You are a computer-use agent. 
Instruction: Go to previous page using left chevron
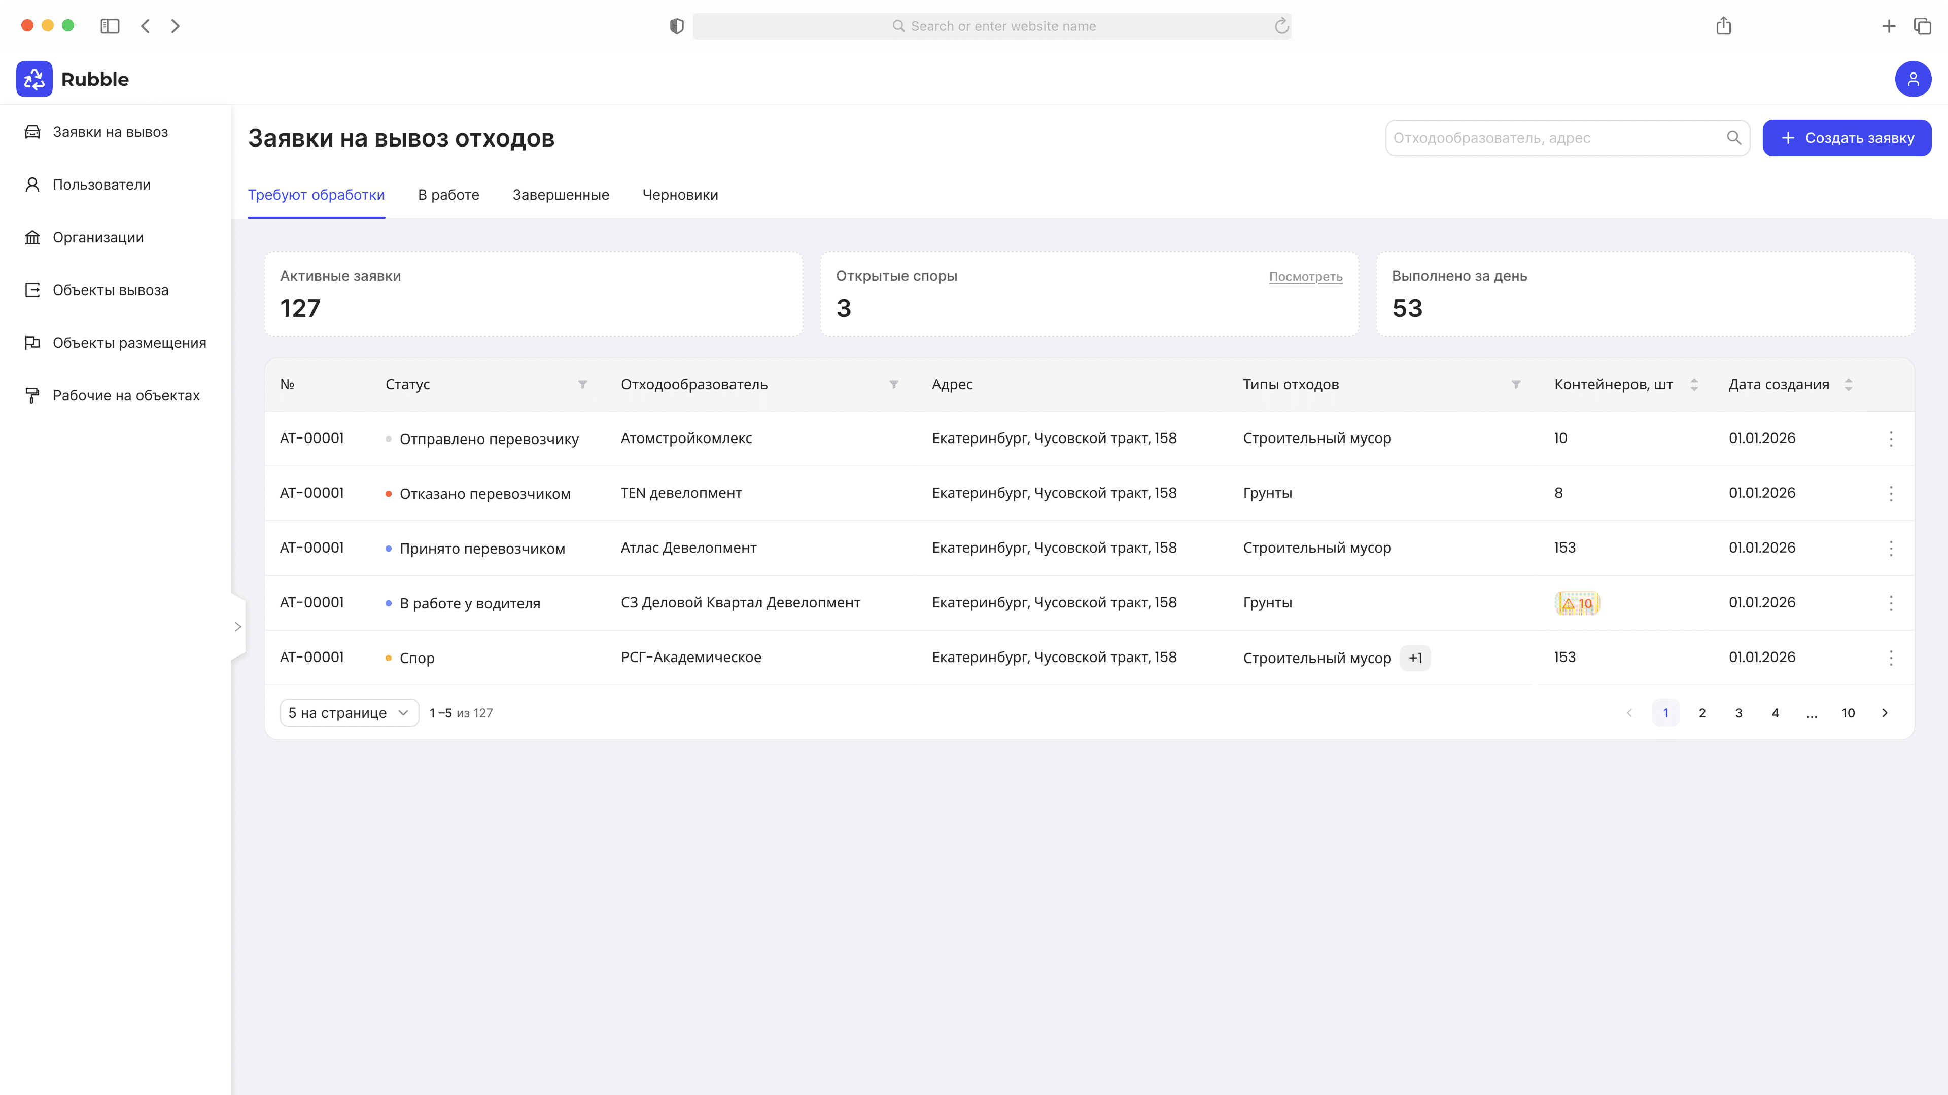pyautogui.click(x=1629, y=713)
